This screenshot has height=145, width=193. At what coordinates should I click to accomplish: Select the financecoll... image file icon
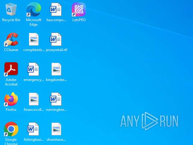pos(33,99)
